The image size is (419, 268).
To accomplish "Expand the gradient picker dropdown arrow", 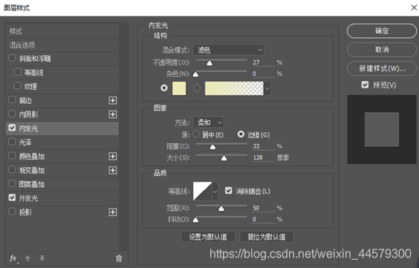I will (267, 88).
